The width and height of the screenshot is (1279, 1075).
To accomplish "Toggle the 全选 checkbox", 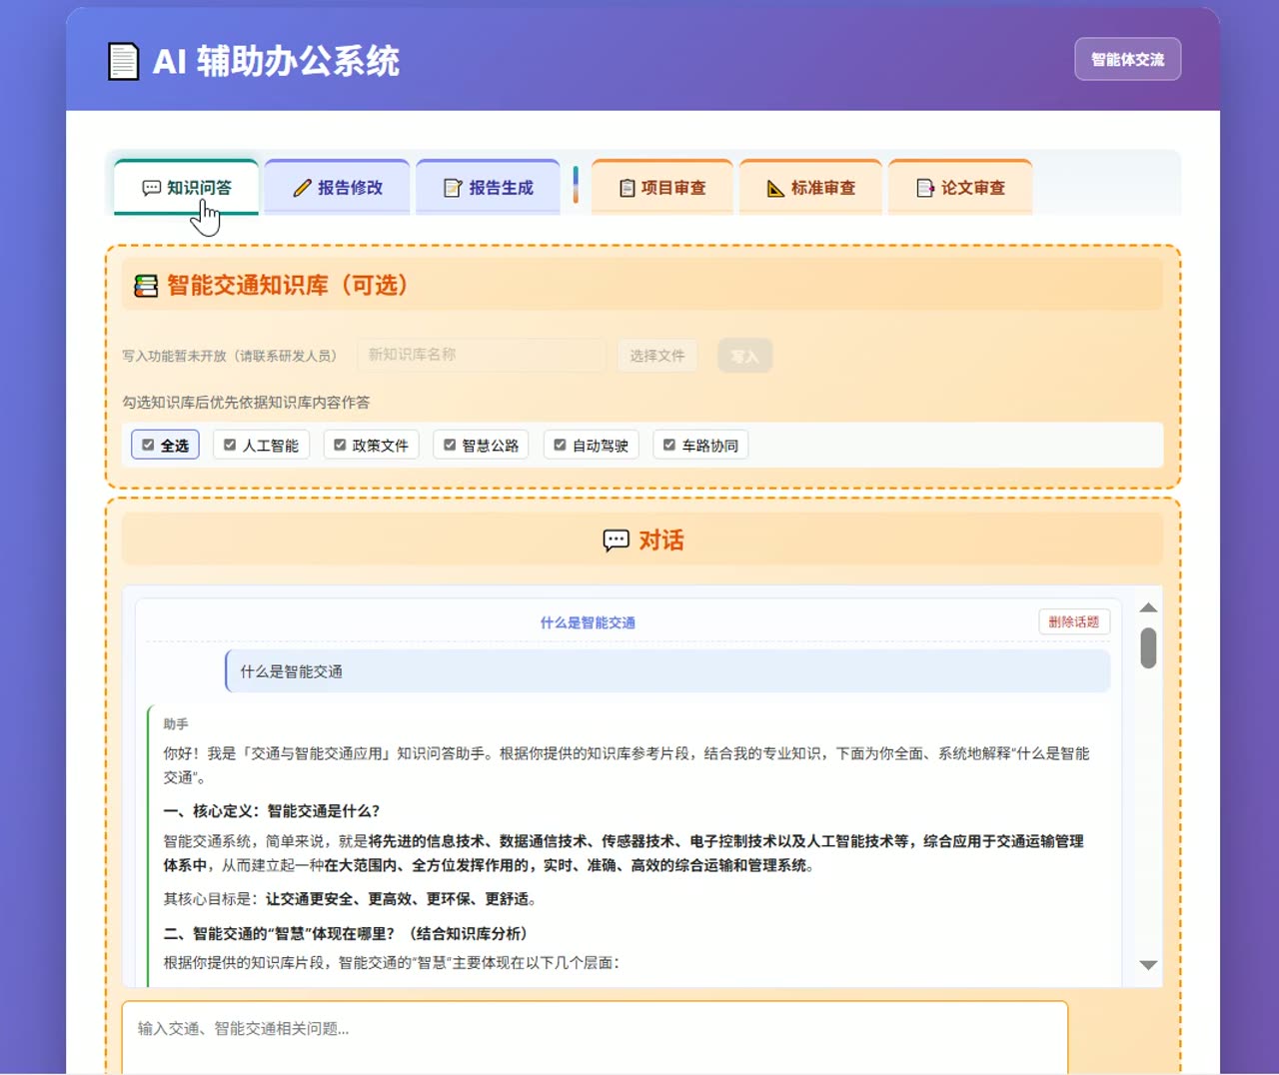I will click(x=148, y=445).
